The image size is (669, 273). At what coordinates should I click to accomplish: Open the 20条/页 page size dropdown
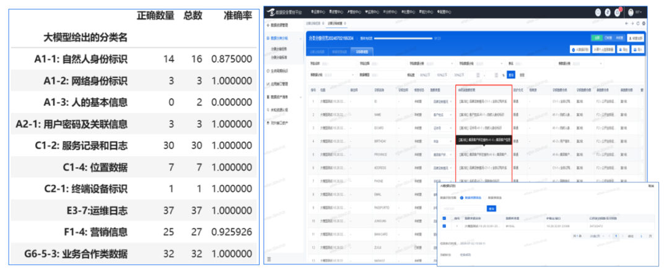[x=597, y=236]
